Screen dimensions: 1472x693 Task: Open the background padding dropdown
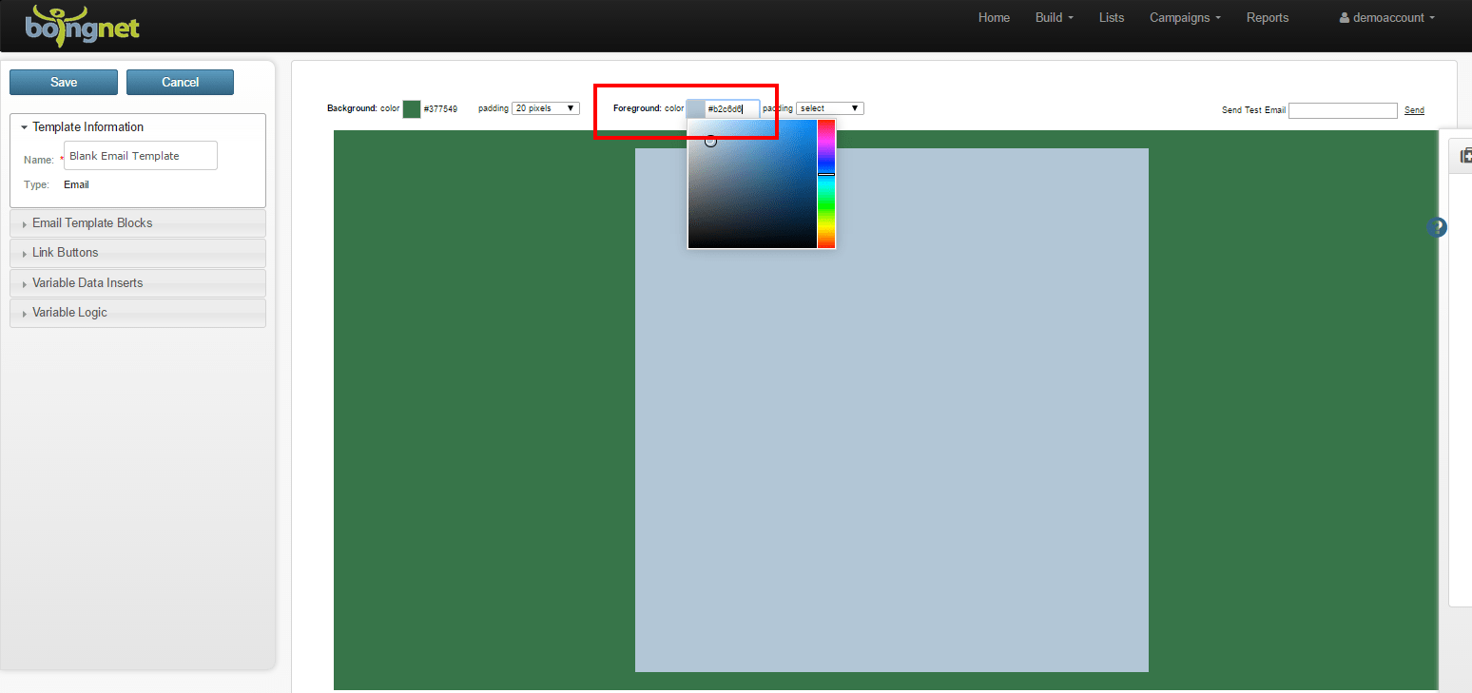(545, 107)
